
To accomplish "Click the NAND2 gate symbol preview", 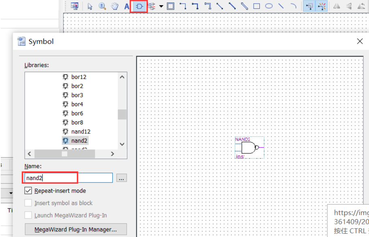I will point(250,148).
